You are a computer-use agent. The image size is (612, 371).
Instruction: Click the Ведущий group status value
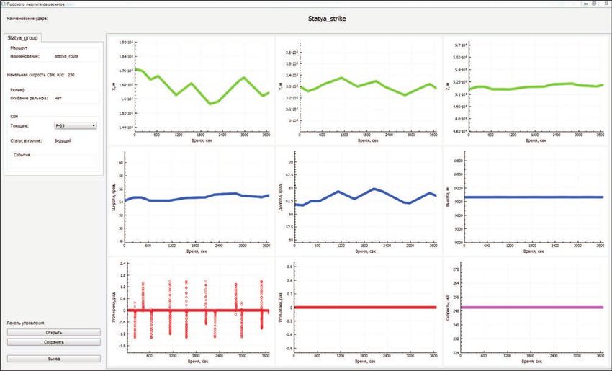click(63, 141)
